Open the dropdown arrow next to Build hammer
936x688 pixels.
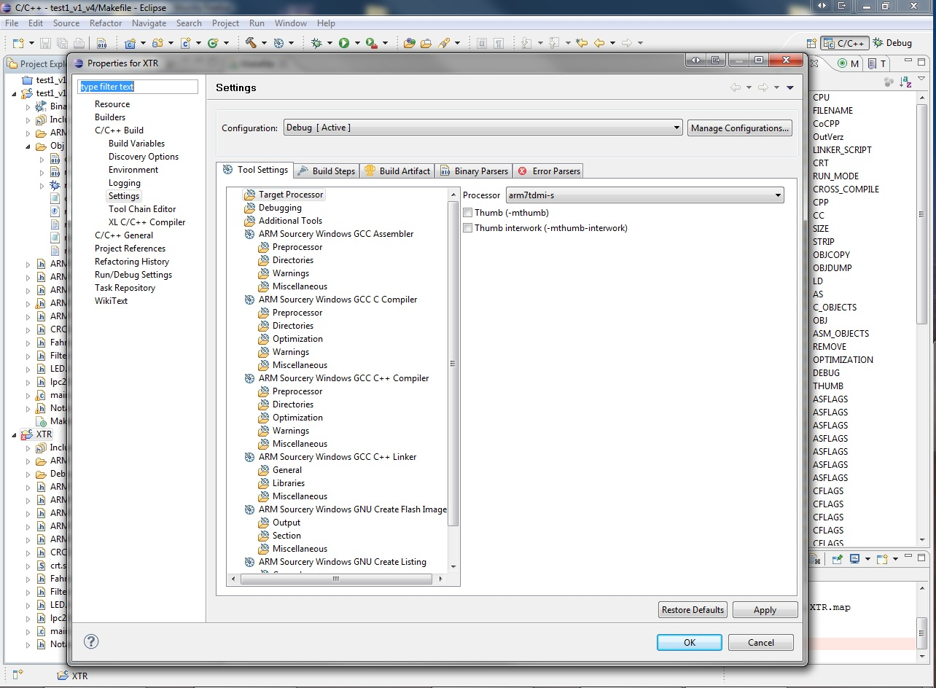[263, 43]
